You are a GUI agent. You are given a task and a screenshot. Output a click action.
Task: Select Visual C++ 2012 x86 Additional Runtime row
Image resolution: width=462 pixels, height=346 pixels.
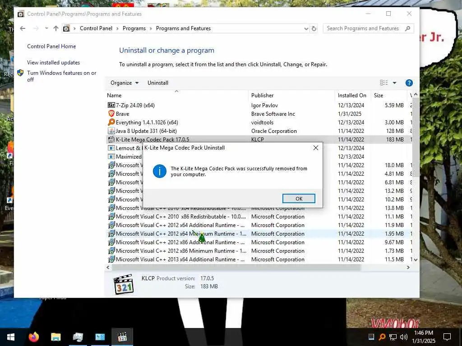point(259,242)
